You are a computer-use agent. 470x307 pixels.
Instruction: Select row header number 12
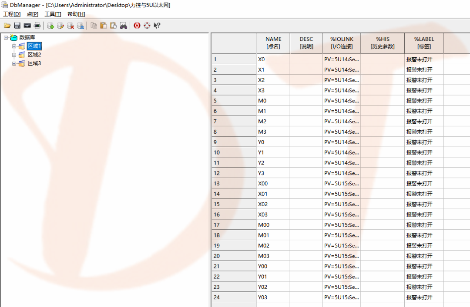click(x=234, y=173)
